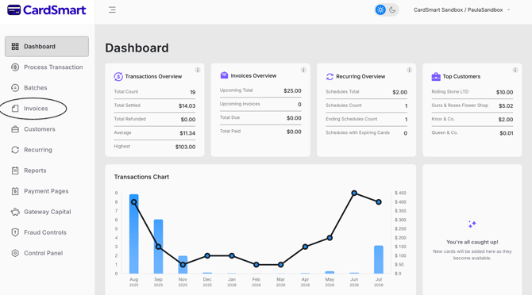Click the Recurring arrows icon
Image resolution: width=532 pixels, height=295 pixels.
pos(15,150)
